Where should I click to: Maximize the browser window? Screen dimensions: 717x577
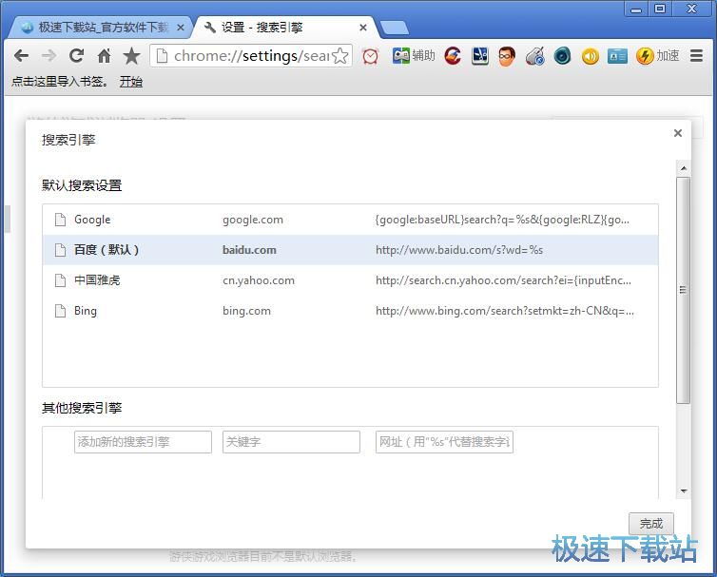660,9
